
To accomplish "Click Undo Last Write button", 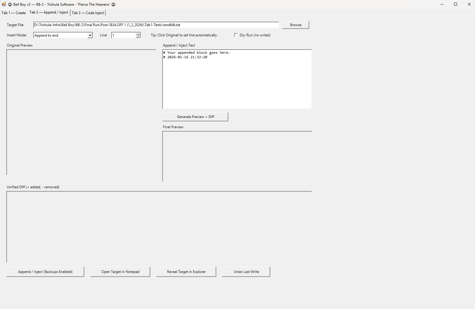I will click(x=246, y=272).
